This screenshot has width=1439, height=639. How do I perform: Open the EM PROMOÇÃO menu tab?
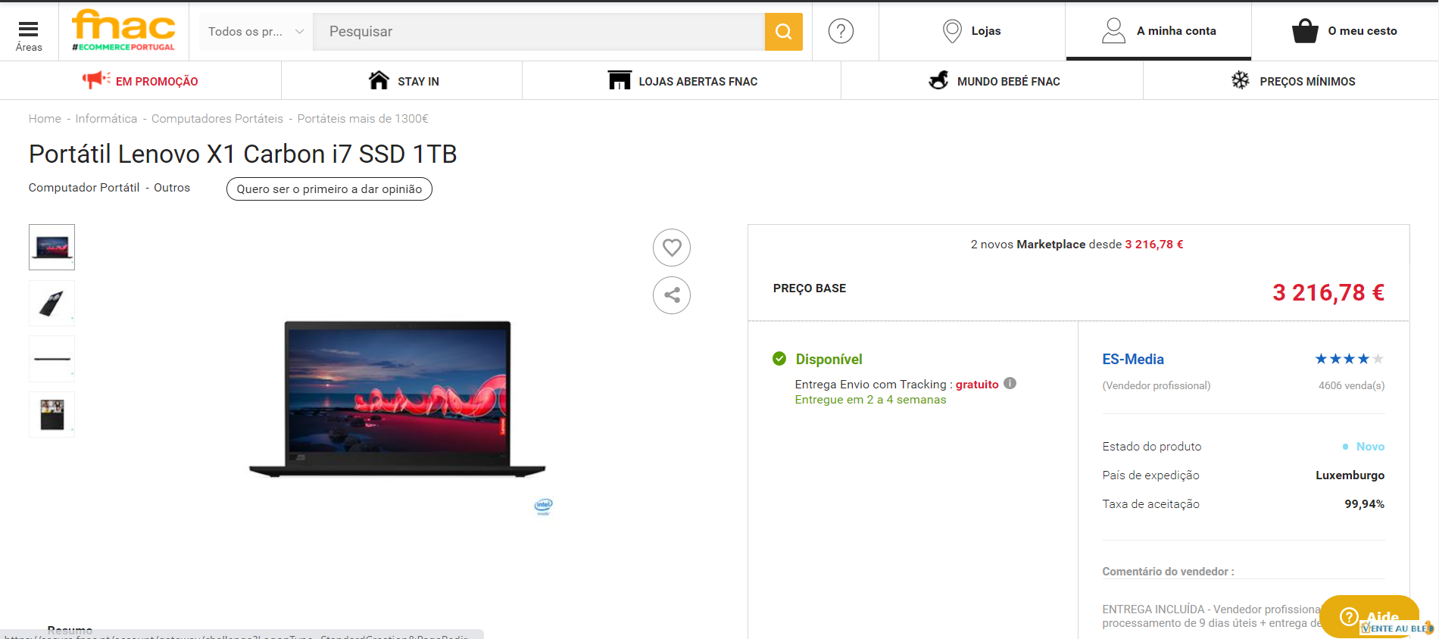tap(140, 80)
